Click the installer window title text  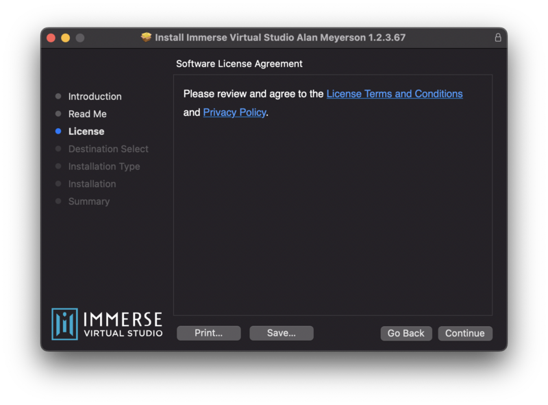coord(280,38)
